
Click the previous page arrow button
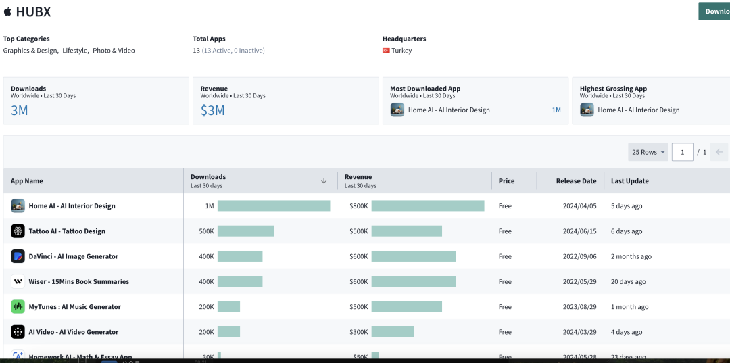719,152
